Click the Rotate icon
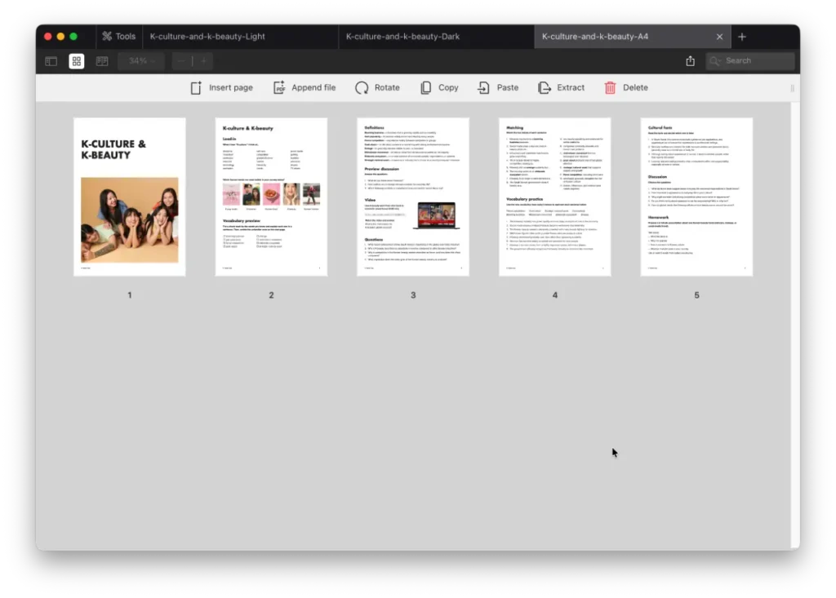The height and width of the screenshot is (598, 836). pyautogui.click(x=362, y=87)
